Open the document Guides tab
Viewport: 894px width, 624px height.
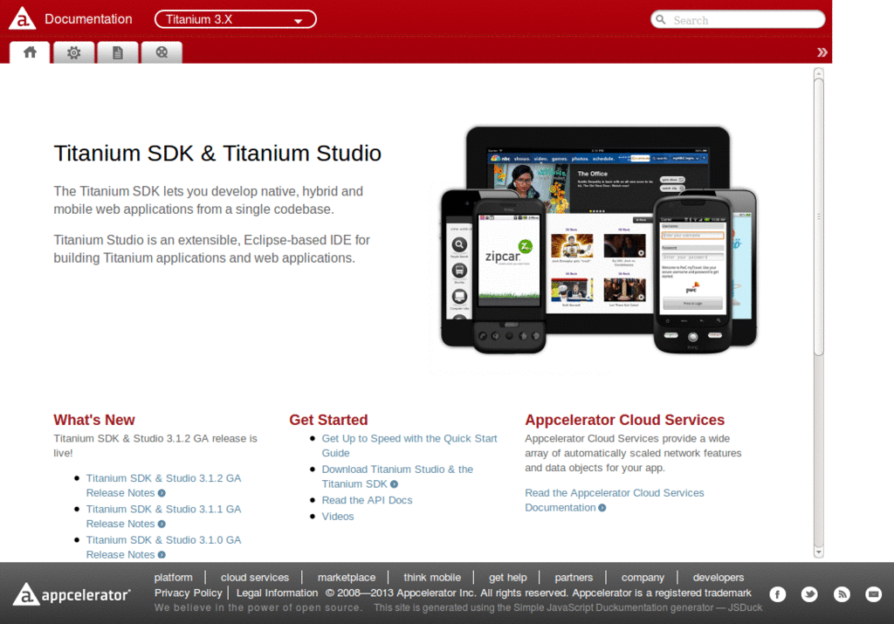tap(118, 52)
